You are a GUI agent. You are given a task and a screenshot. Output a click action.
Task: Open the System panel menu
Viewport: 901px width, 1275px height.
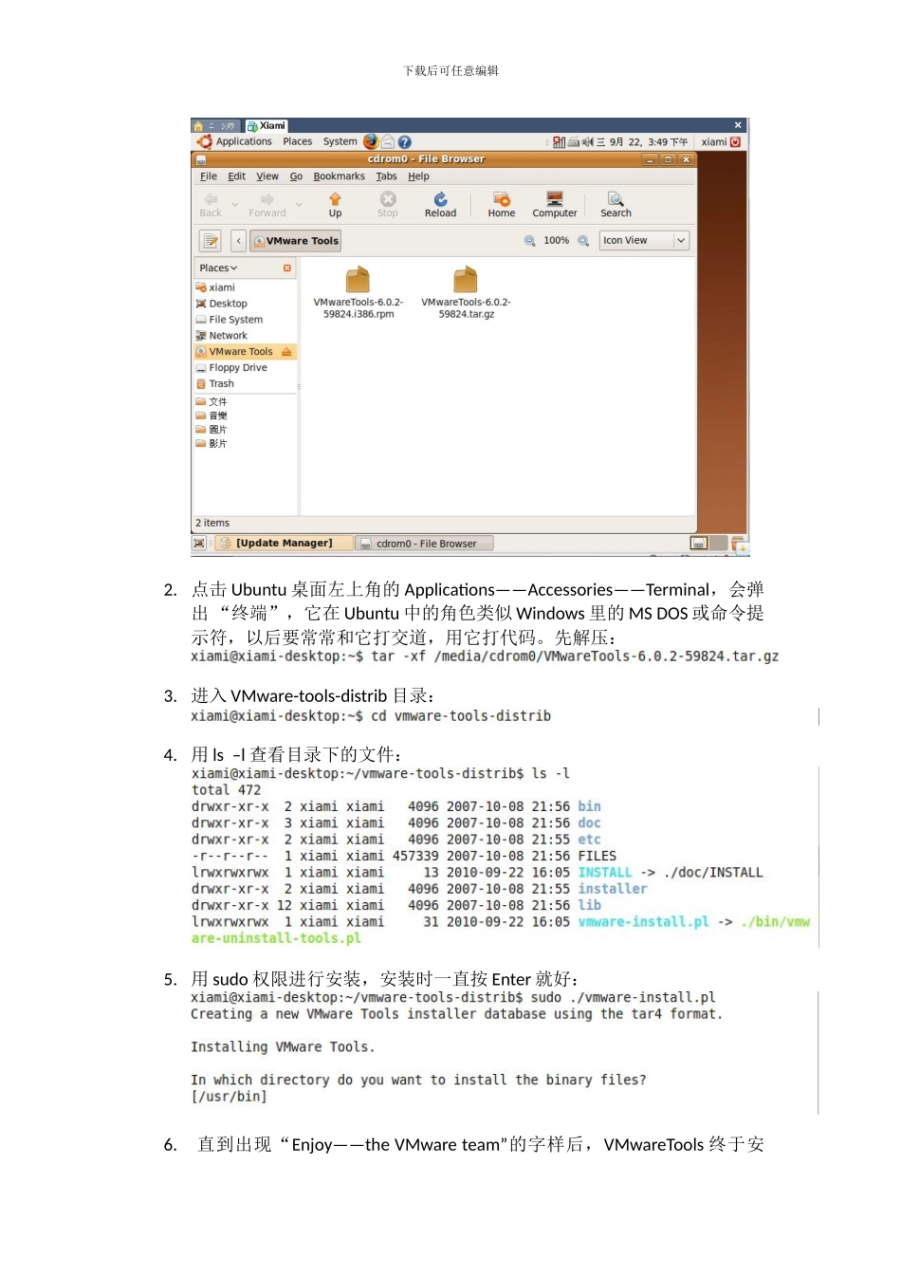point(340,141)
